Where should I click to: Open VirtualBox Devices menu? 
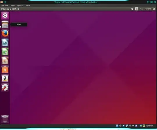(20, 6)
